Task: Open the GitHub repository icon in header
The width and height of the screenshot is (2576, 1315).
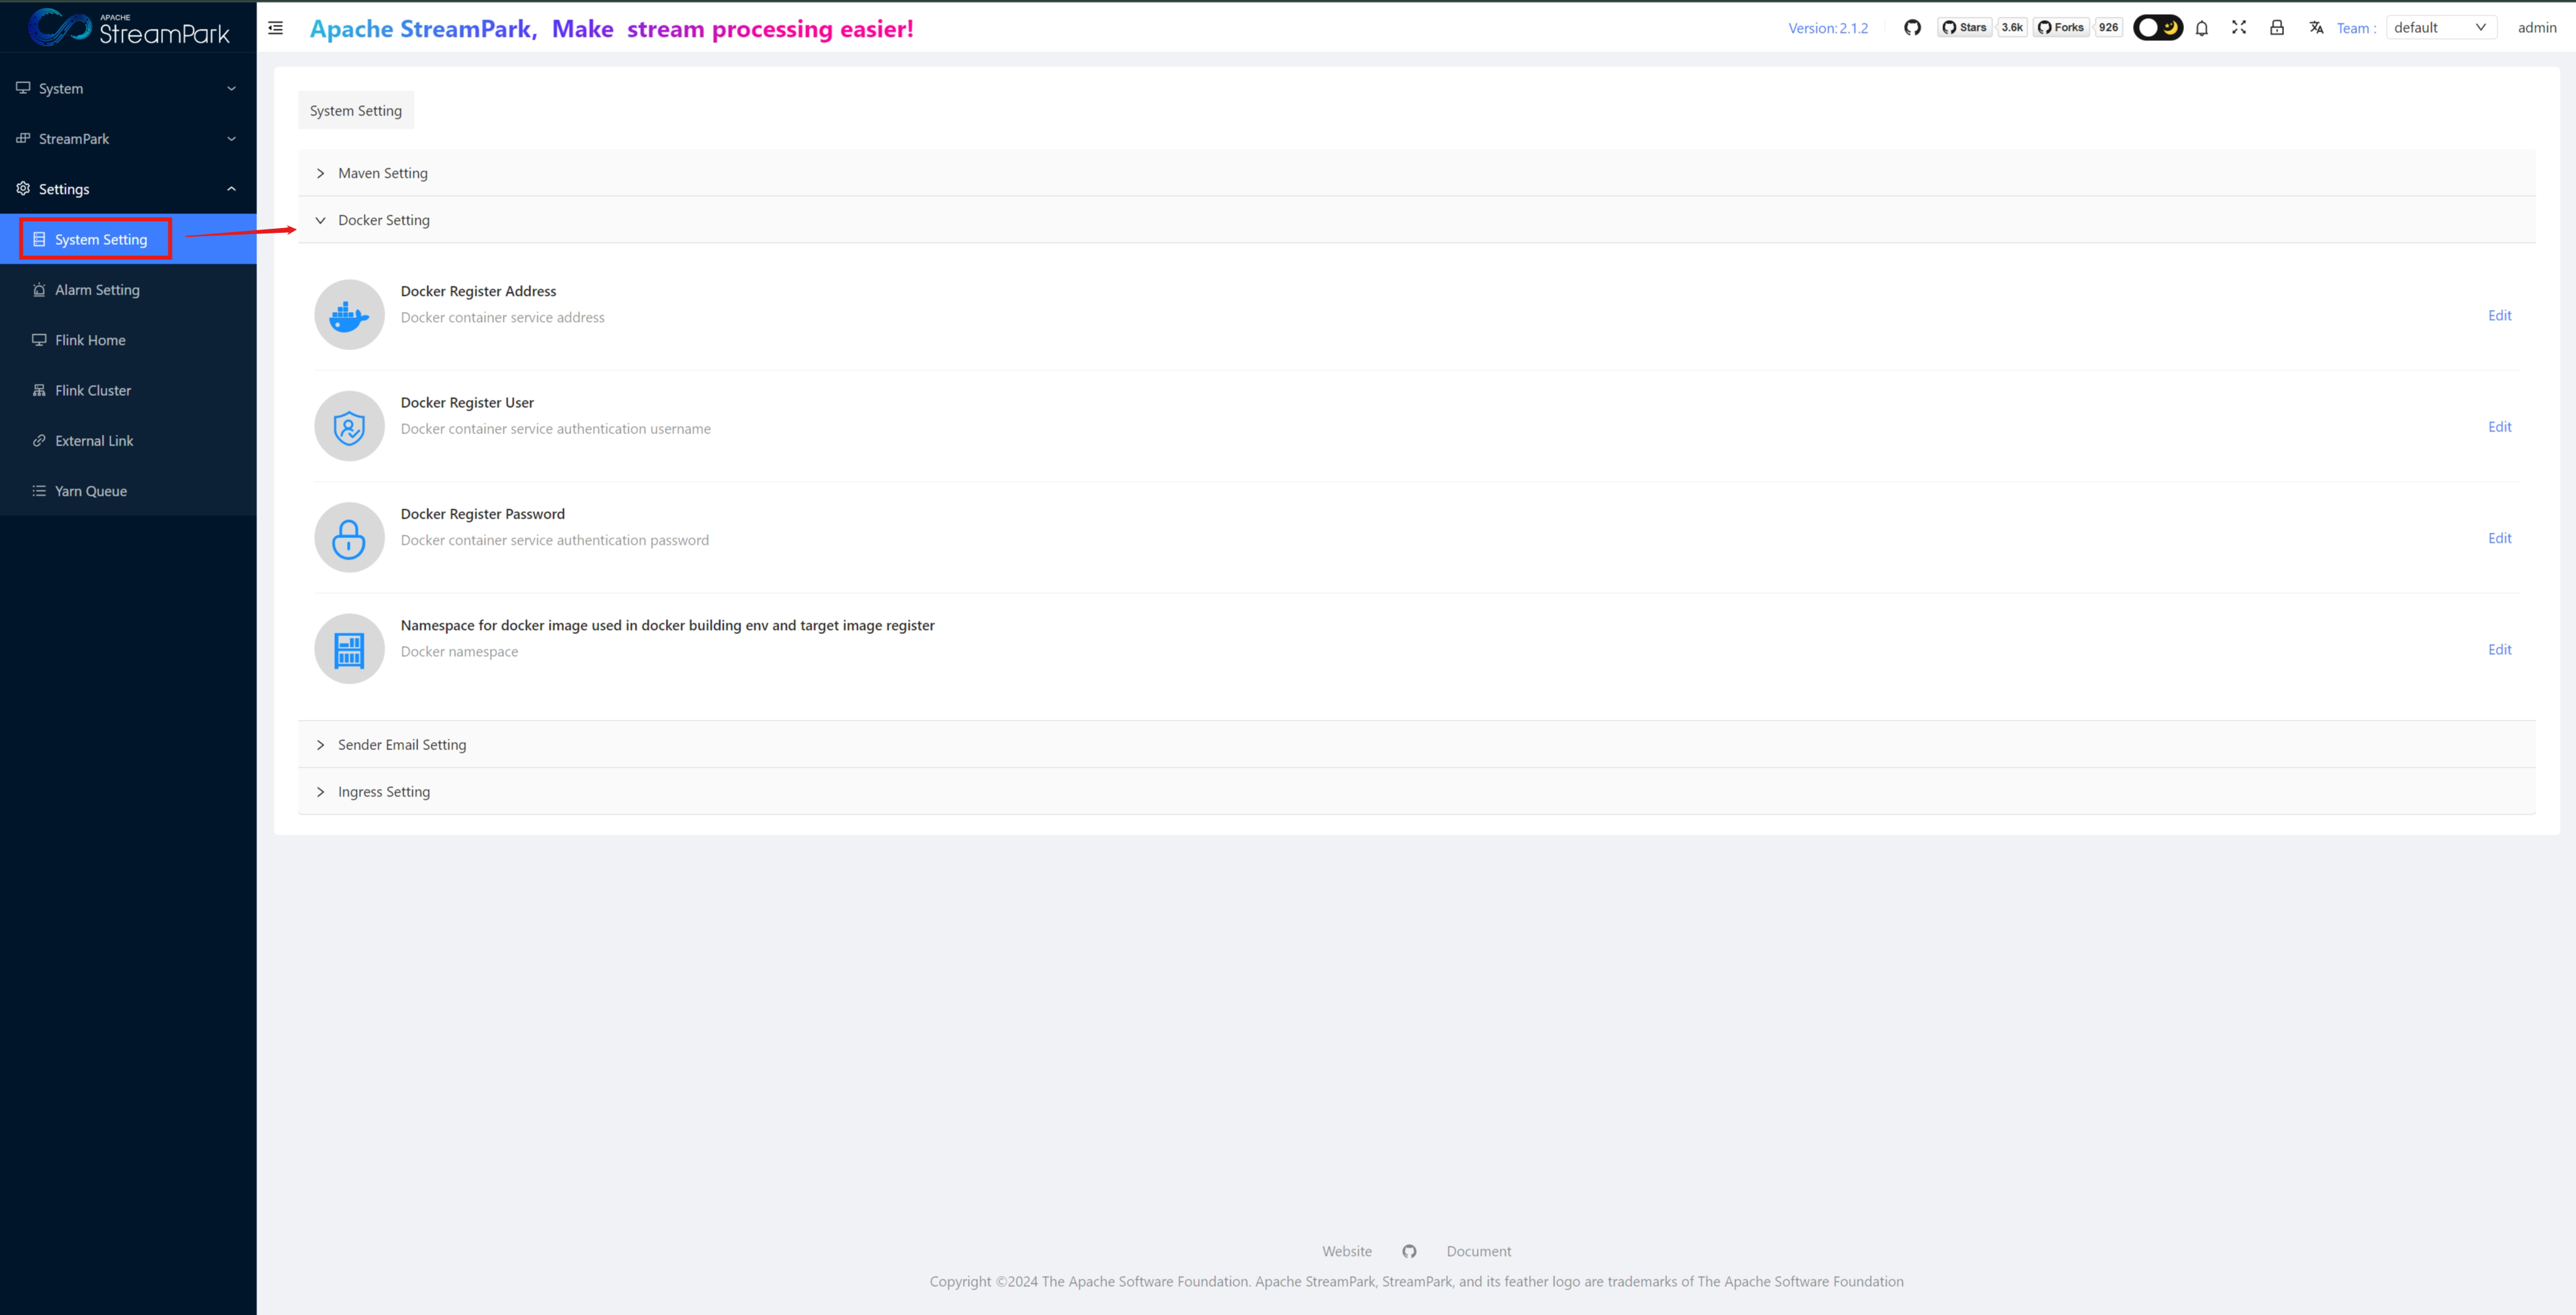Action: [1912, 28]
